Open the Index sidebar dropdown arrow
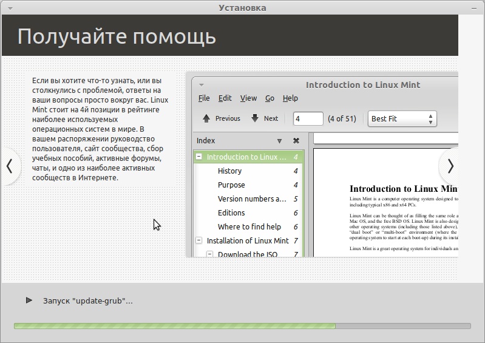The width and height of the screenshot is (485, 343). (279, 141)
